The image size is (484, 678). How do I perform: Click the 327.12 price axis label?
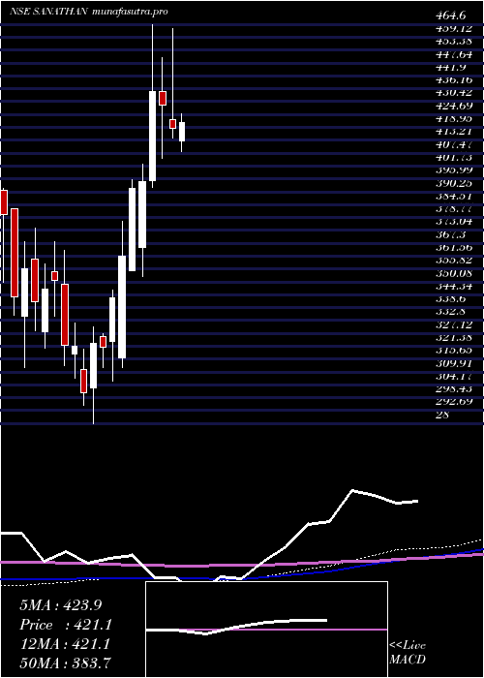(x=454, y=324)
